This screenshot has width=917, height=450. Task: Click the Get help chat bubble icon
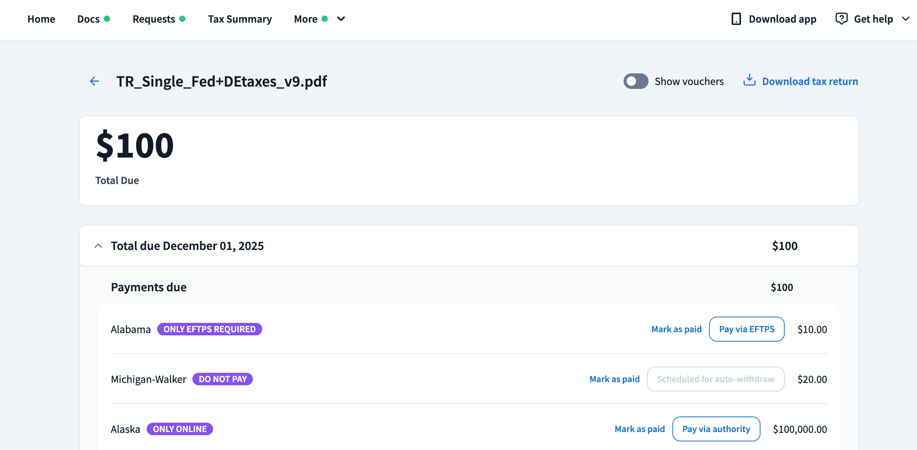(841, 19)
